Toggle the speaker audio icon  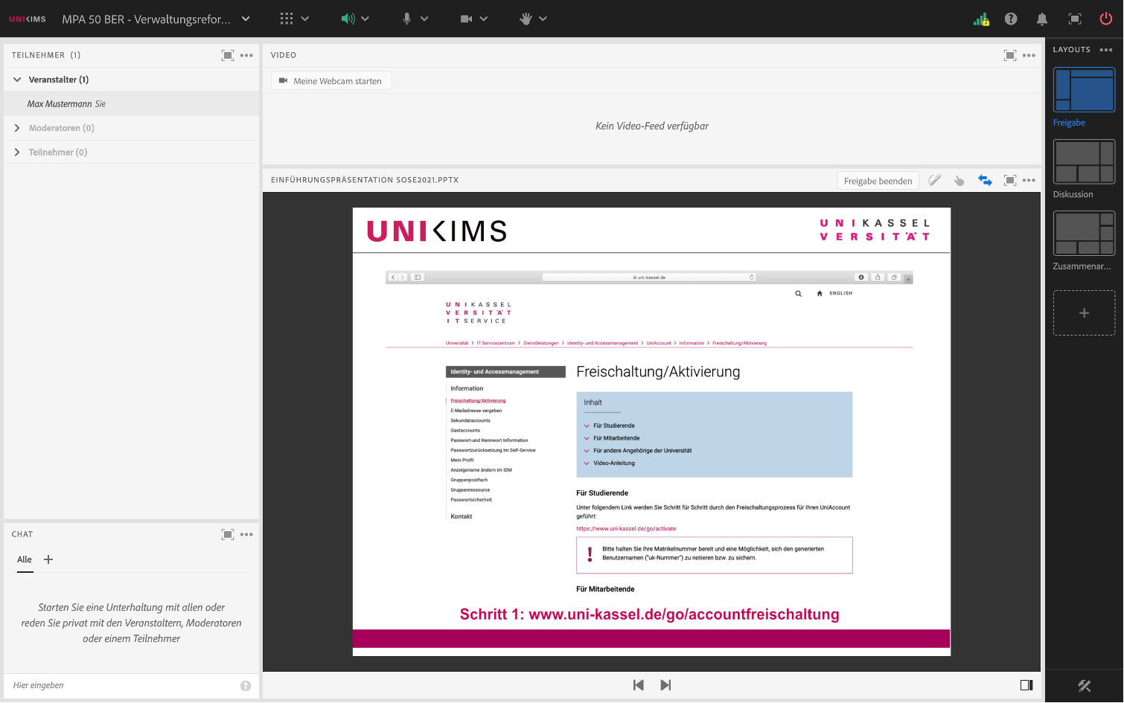pos(348,19)
